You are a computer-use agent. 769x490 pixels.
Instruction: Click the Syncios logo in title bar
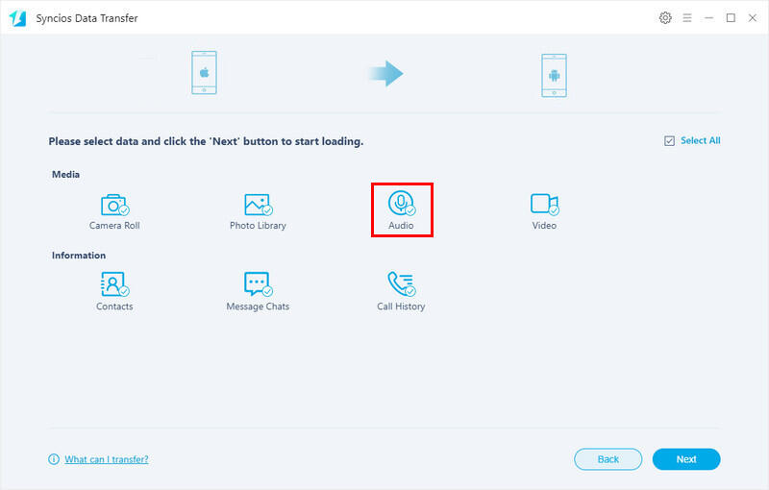coord(17,18)
